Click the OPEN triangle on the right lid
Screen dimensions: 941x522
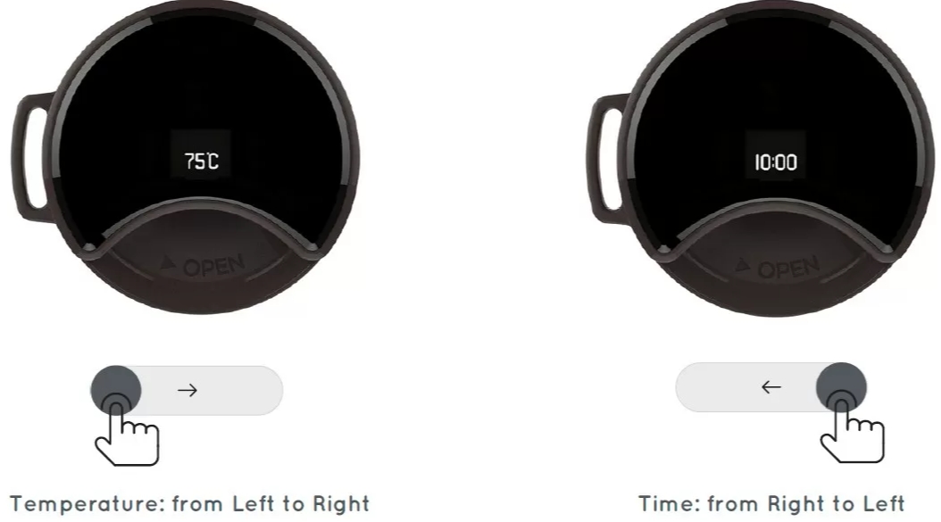tap(743, 265)
